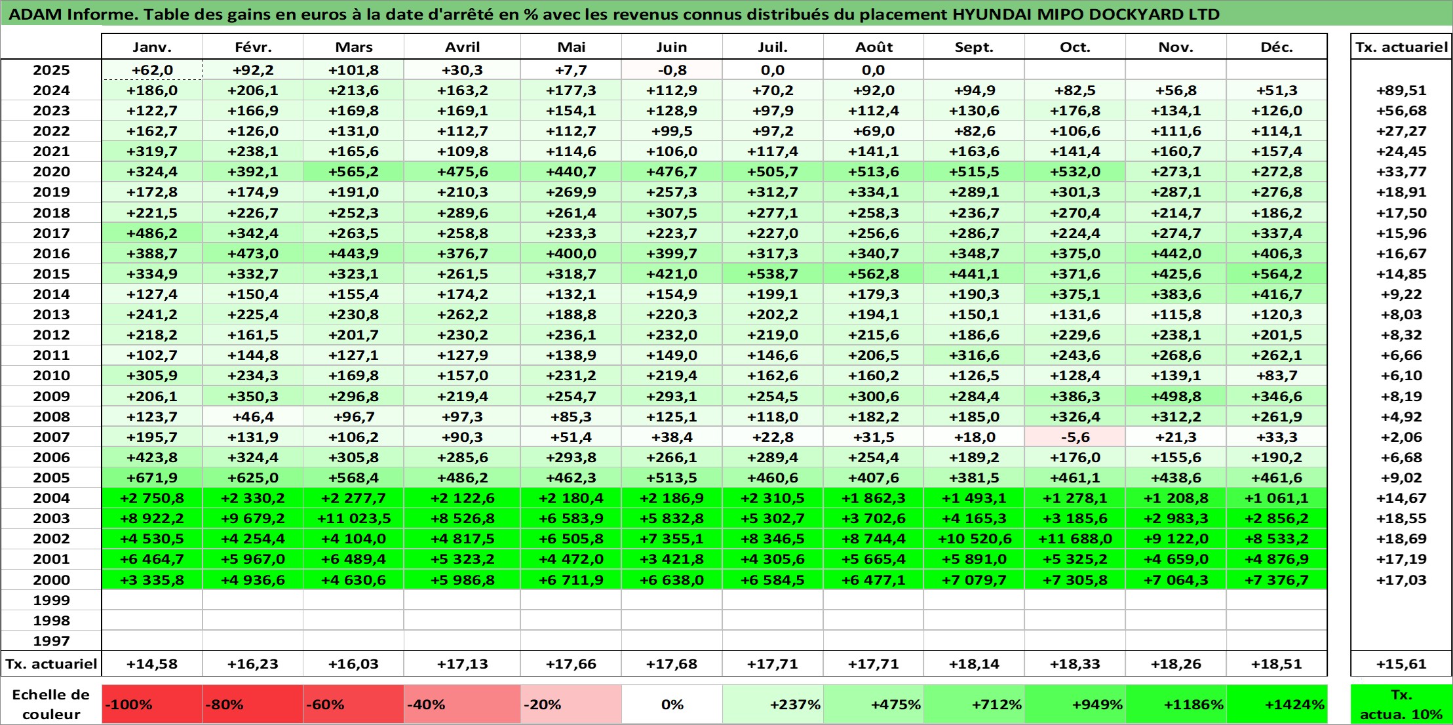1453x725 pixels.
Task: Select the Mai column header
Action: pyautogui.click(x=571, y=47)
